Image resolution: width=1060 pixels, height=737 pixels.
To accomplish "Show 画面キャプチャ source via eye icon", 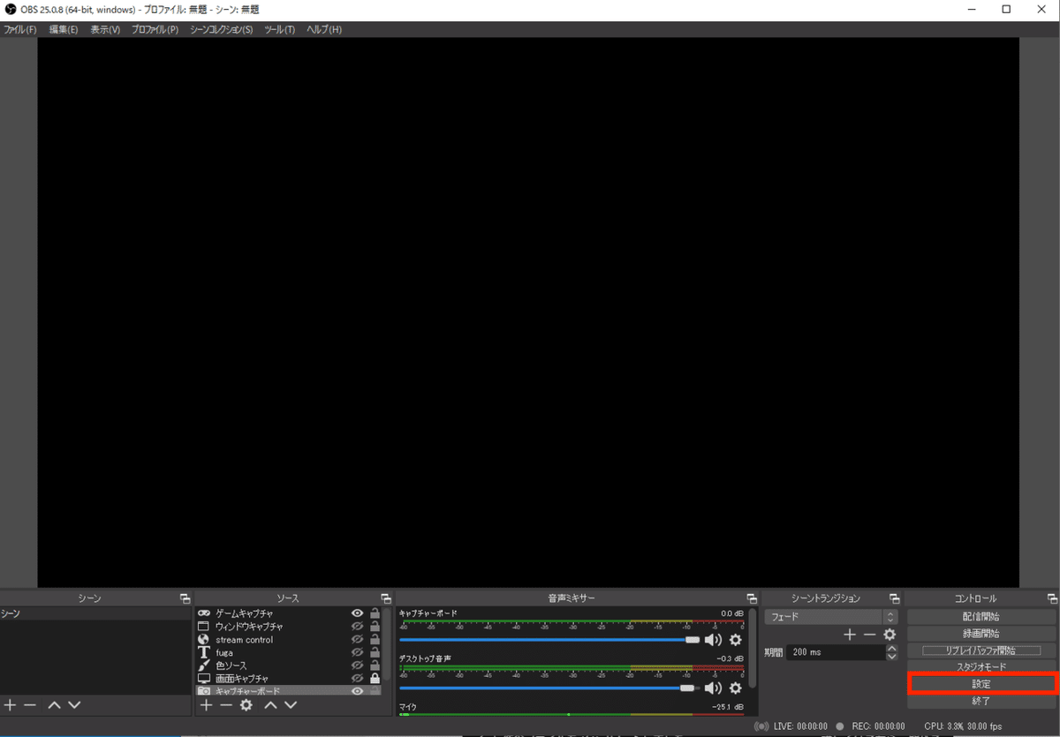I will 358,678.
